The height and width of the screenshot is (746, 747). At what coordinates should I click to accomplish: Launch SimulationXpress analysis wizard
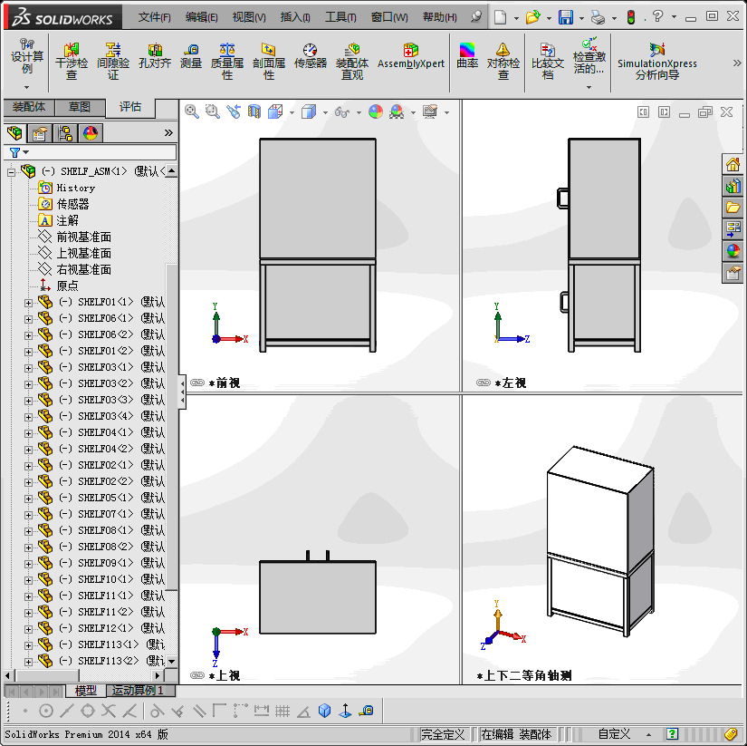pos(657,62)
